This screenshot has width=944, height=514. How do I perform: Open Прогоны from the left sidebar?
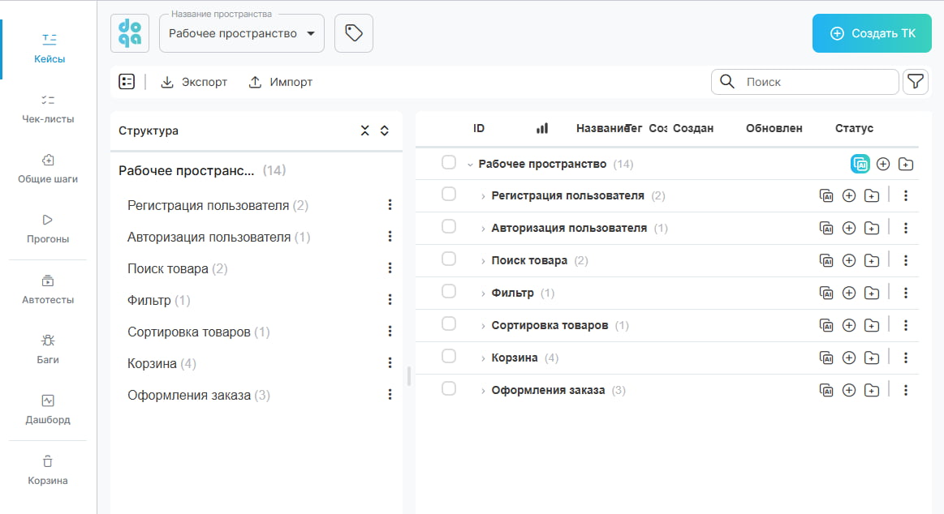(x=48, y=229)
